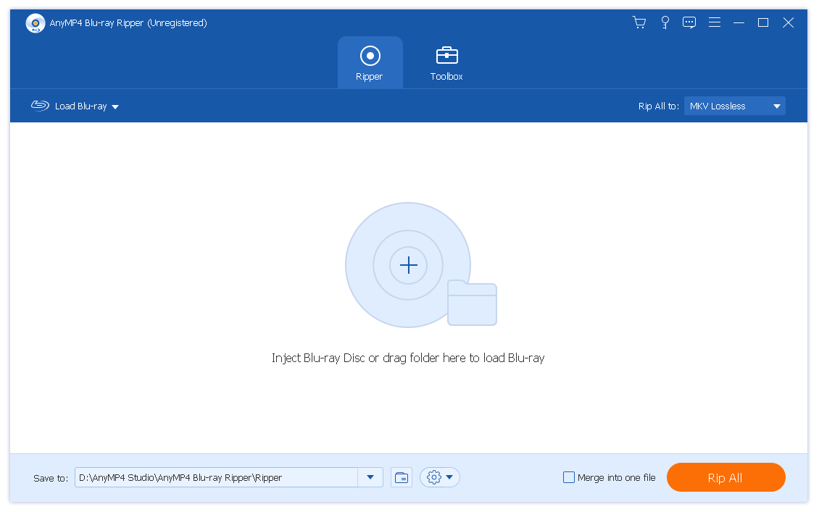This screenshot has width=819, height=512.
Task: Click the Save to path field
Action: click(216, 477)
